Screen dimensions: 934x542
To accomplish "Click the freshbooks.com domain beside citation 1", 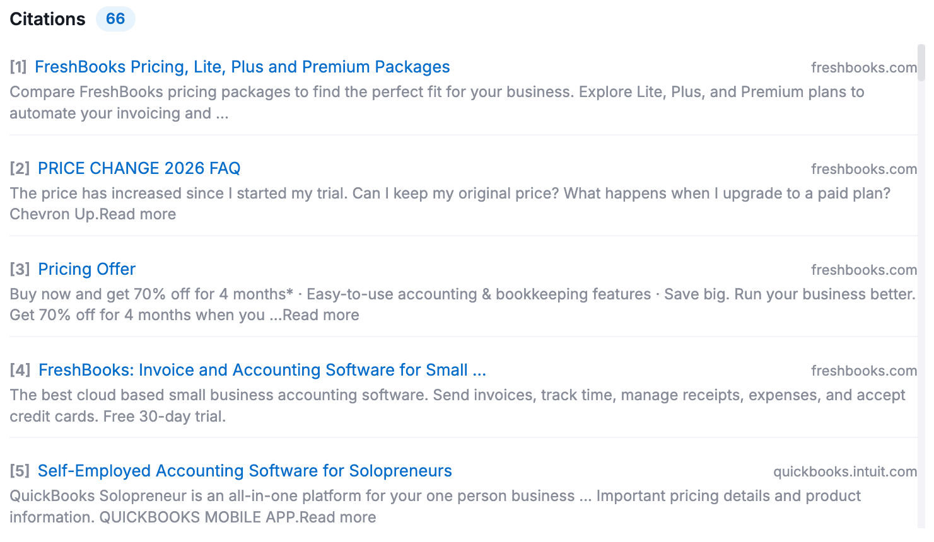I will (863, 67).
